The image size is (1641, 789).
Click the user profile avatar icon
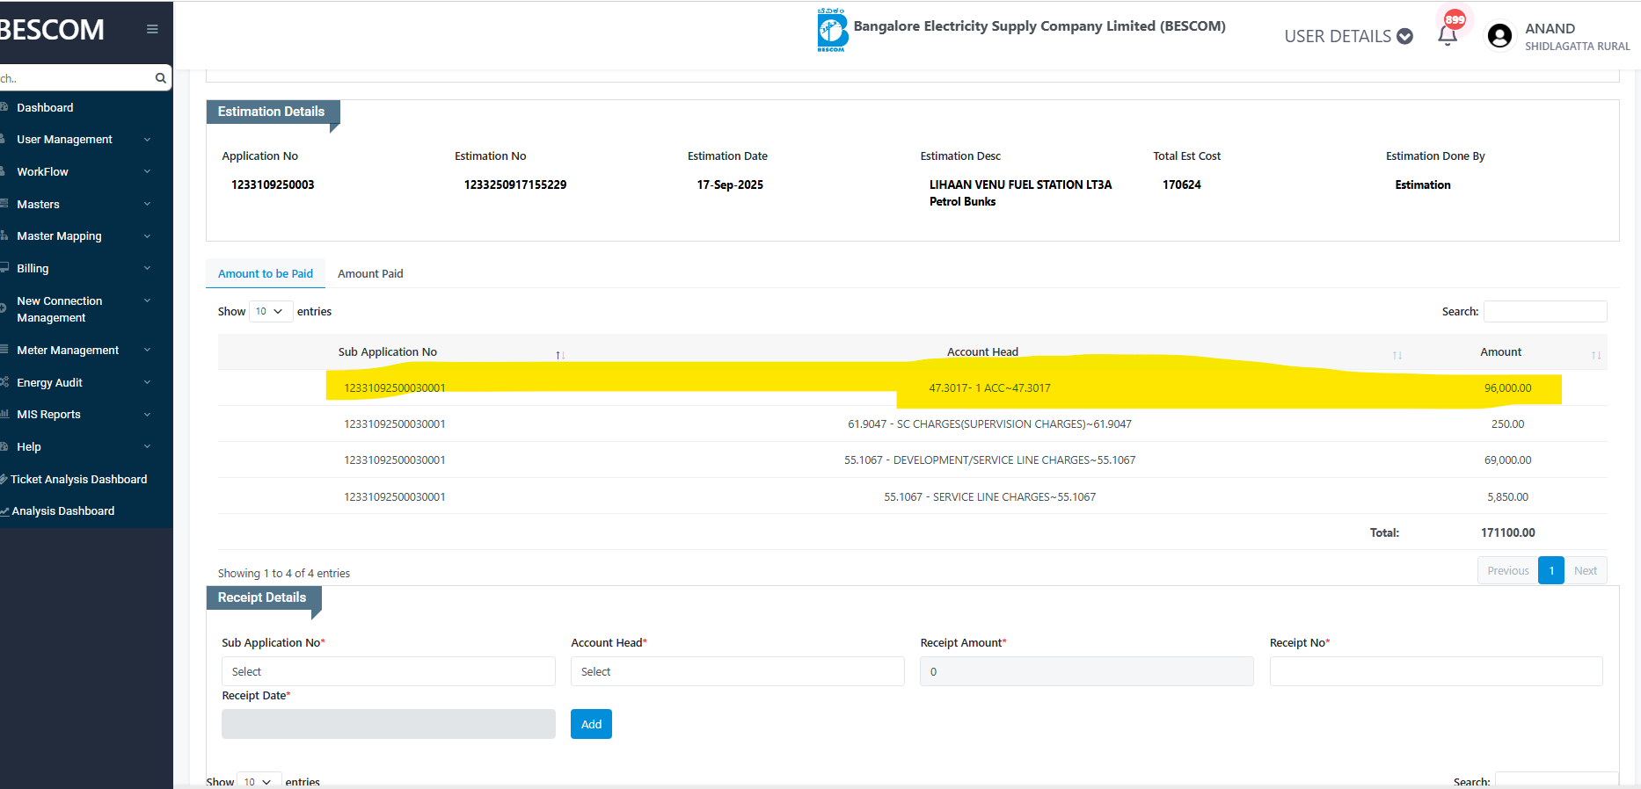point(1499,36)
